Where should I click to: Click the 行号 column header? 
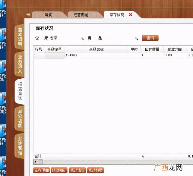click(x=39, y=49)
